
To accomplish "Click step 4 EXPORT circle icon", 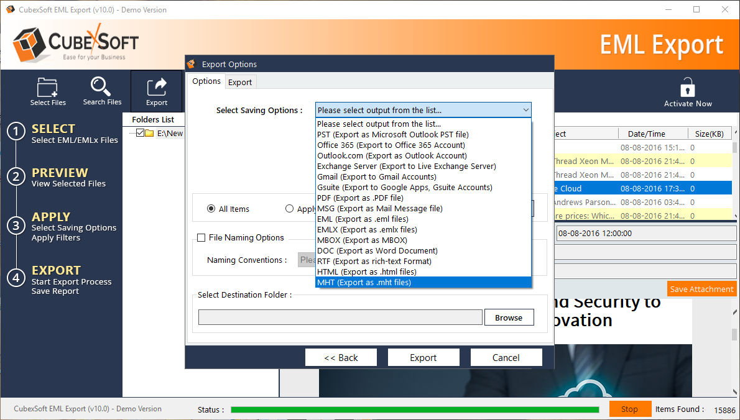I will pos(16,277).
